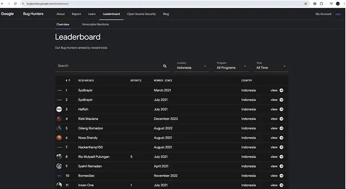The height and width of the screenshot is (189, 346).
Task: Click researcher name Hafizh
Action: click(x=83, y=109)
